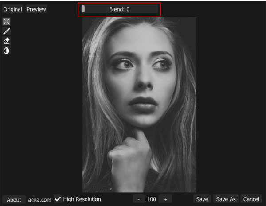Screen dimensions: 266x206
Task: Cancel and close the editor
Action: [x=251, y=199]
